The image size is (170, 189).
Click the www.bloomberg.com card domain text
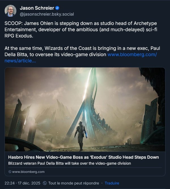click(28, 172)
